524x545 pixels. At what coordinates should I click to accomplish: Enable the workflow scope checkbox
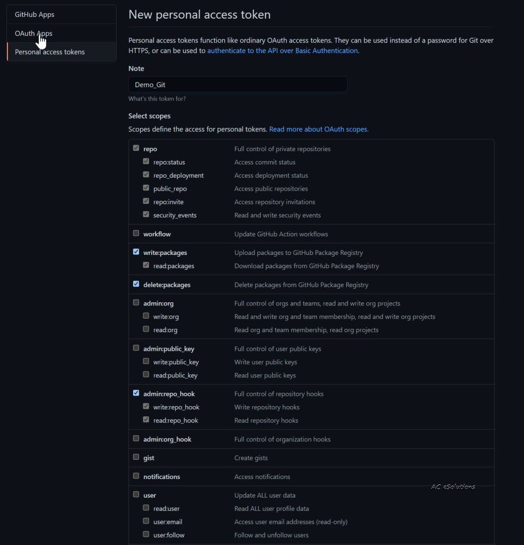pos(136,233)
